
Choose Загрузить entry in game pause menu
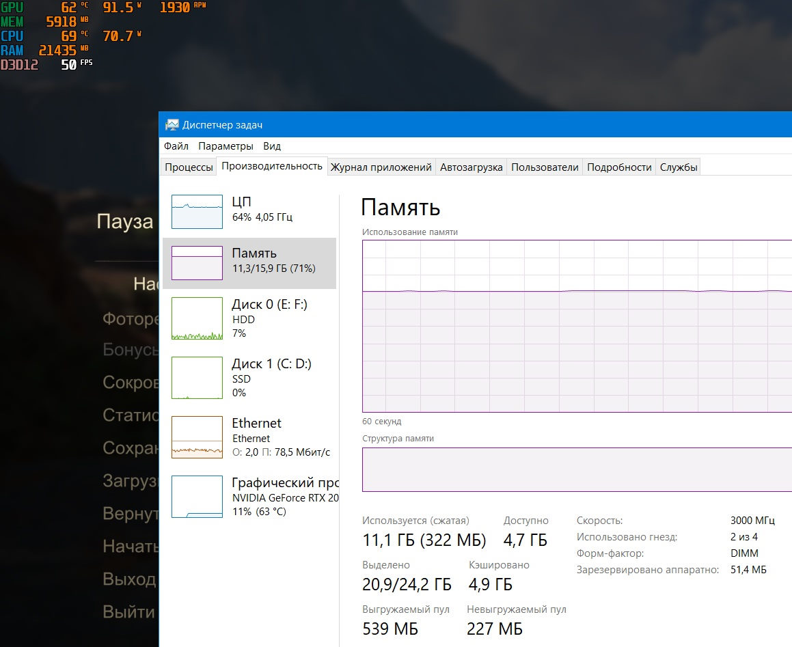[131, 480]
